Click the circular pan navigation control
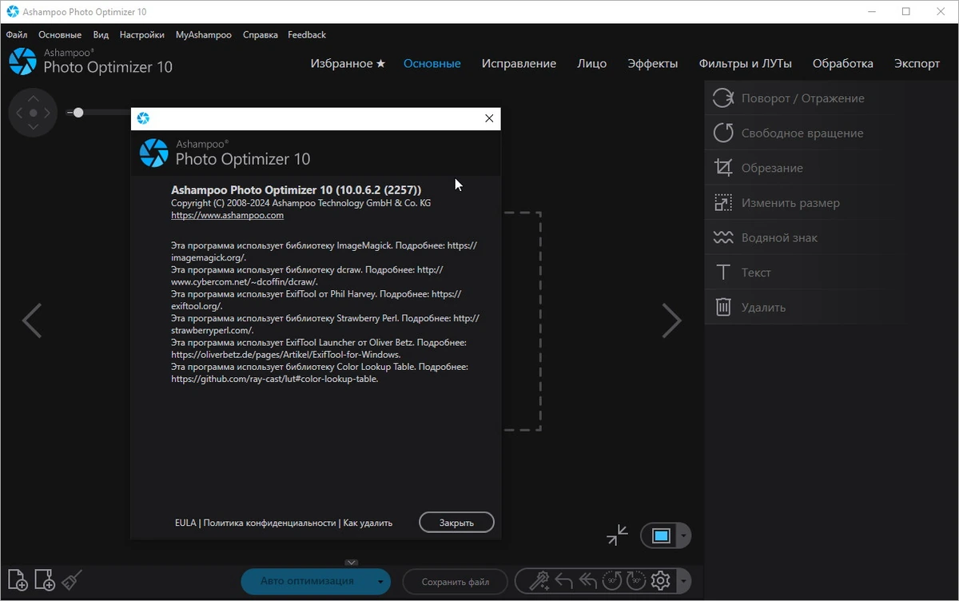This screenshot has width=959, height=601. pyautogui.click(x=33, y=113)
